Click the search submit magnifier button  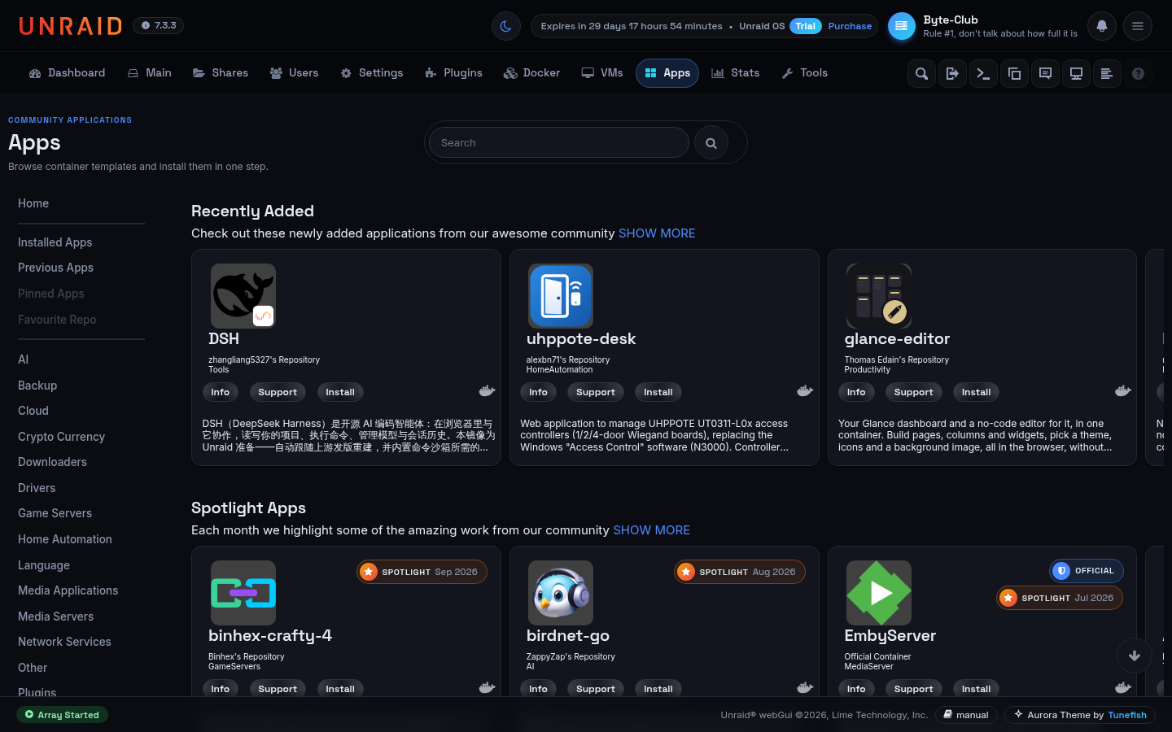[711, 143]
